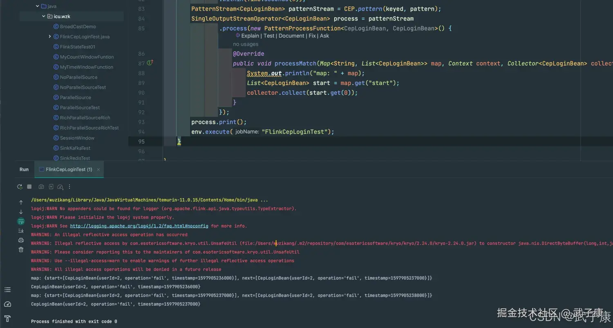Click the Run tool window label

[24, 170]
